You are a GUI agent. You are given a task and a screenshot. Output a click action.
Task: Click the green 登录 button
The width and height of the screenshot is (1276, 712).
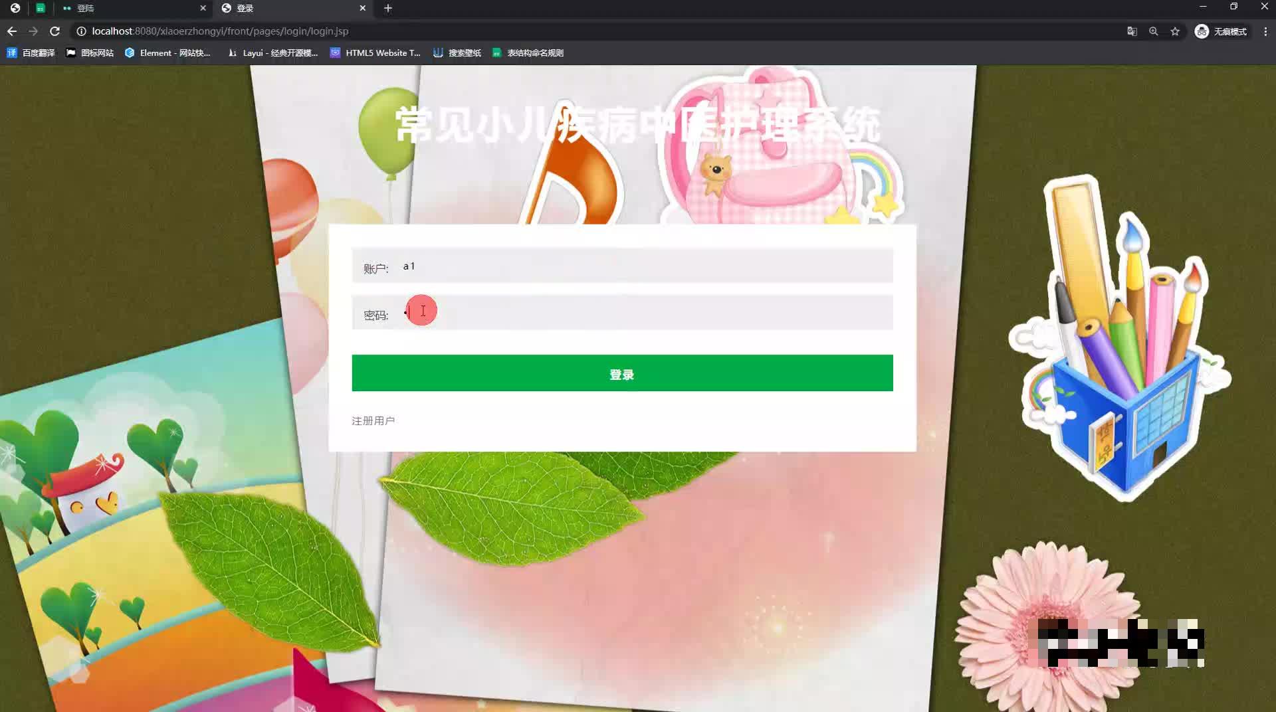[x=622, y=373]
